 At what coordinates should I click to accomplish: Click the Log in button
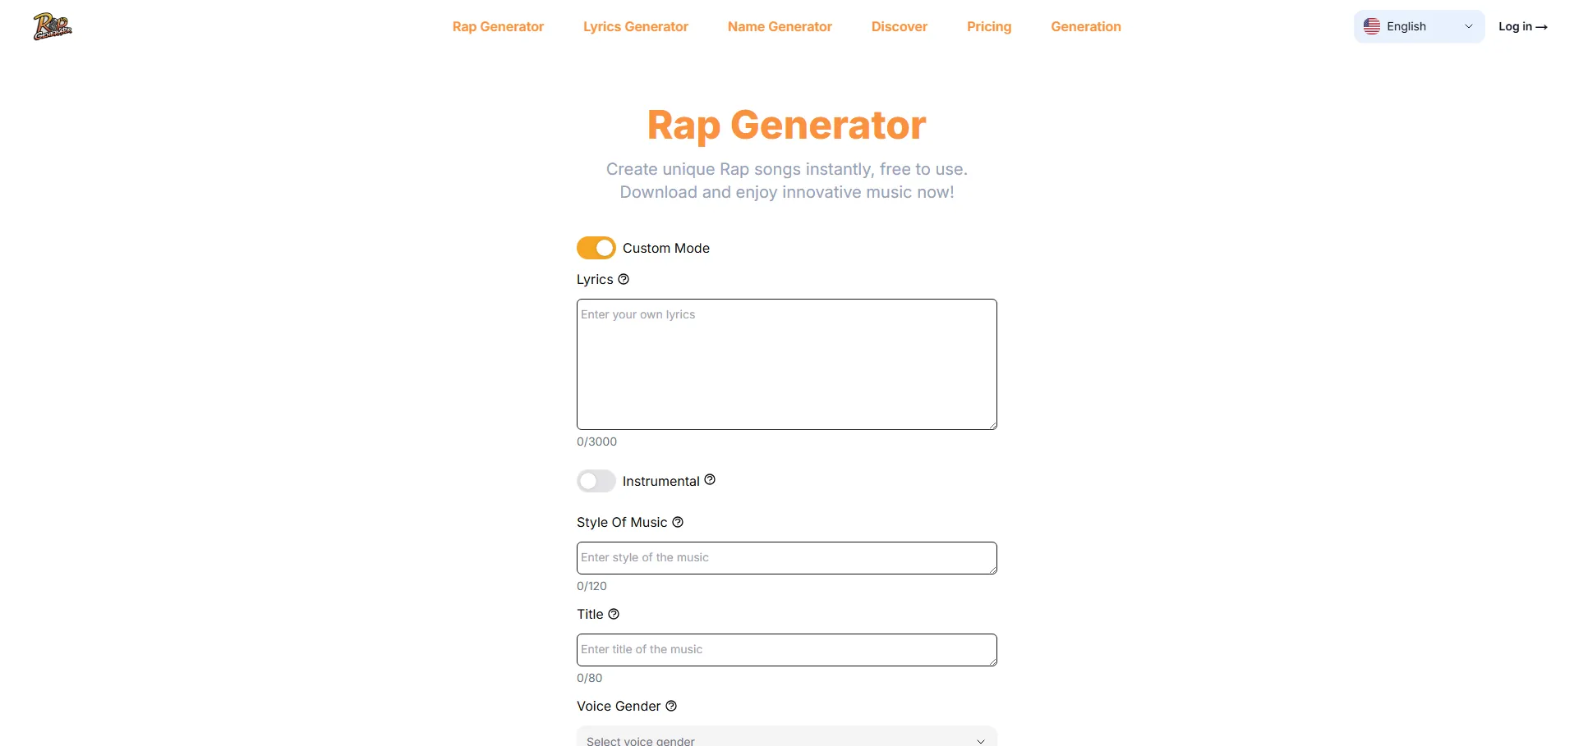1522,26
